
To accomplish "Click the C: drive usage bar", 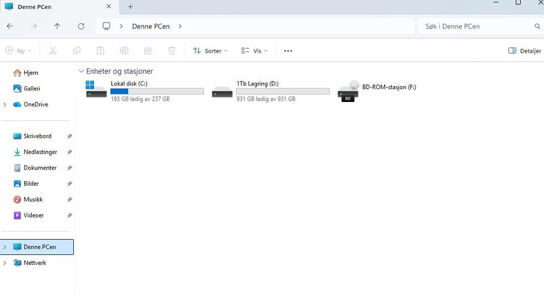I will pyautogui.click(x=157, y=91).
